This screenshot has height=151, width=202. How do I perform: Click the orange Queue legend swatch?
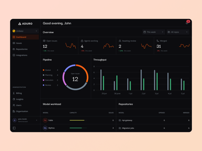pos(44,70)
